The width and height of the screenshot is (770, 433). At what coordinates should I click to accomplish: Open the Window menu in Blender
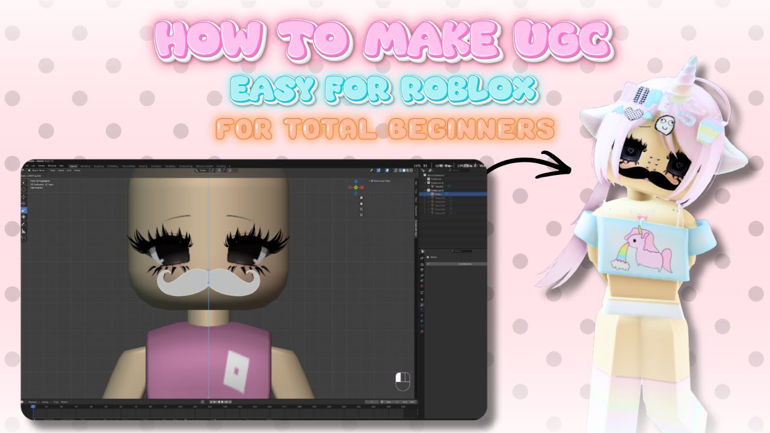tap(52, 167)
